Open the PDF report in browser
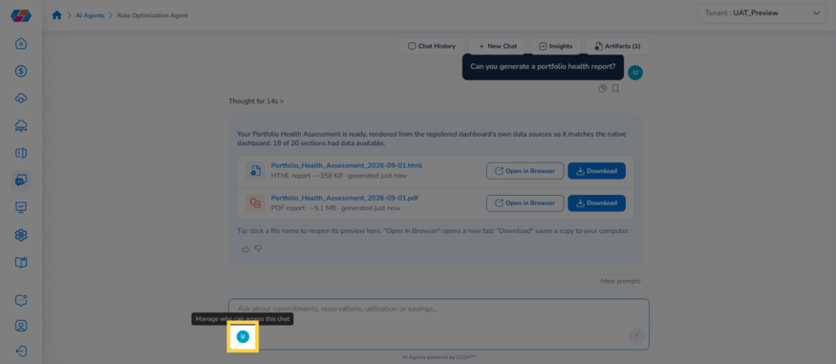 (525, 203)
